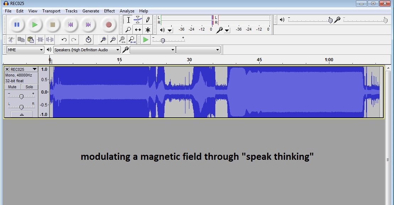Viewport: 394px width, 205px height.
Task: Select the Zoom (magnifier) tool
Action: click(128, 30)
